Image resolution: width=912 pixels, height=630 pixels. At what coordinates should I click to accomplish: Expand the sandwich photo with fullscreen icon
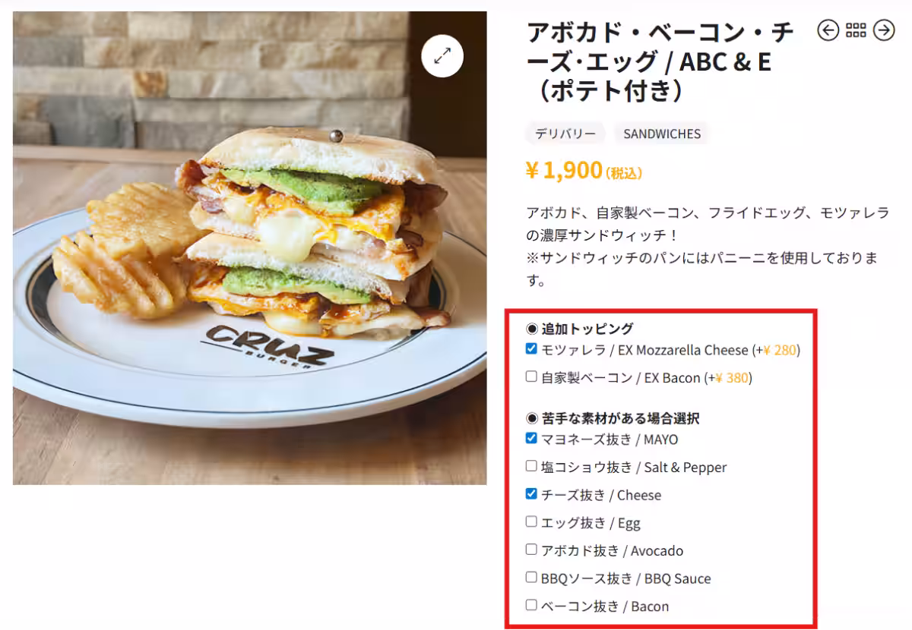pyautogui.click(x=442, y=55)
